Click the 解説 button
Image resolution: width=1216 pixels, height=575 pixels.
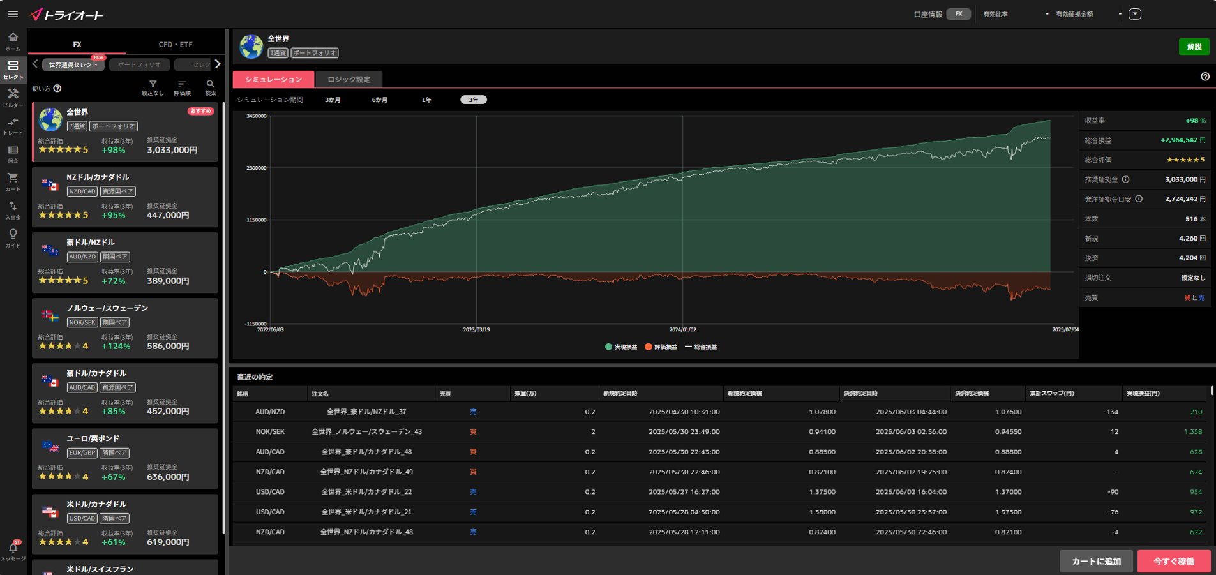click(1194, 47)
